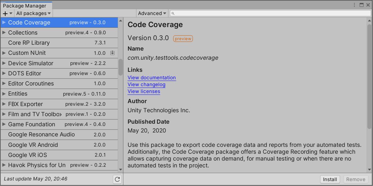Expand the FBX Exporter package
This screenshot has height=186, width=373.
coord(4,104)
